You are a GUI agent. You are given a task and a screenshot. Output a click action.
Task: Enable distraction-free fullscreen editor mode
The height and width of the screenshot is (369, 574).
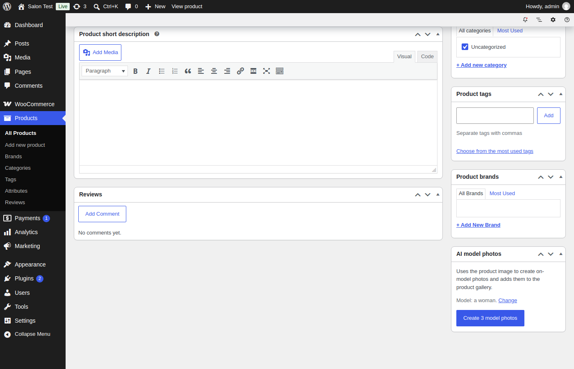pos(266,71)
